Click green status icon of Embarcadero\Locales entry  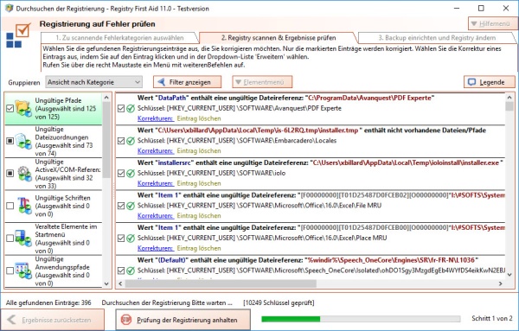(x=131, y=141)
